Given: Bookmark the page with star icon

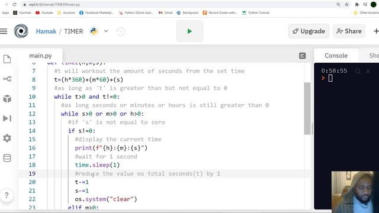Looking at the screenshot, I should (346, 4).
